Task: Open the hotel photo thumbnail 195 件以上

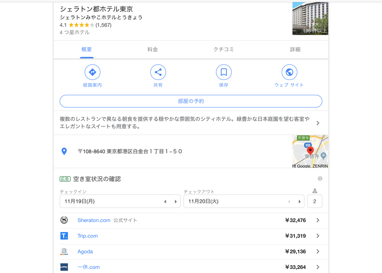Action: click(310, 19)
